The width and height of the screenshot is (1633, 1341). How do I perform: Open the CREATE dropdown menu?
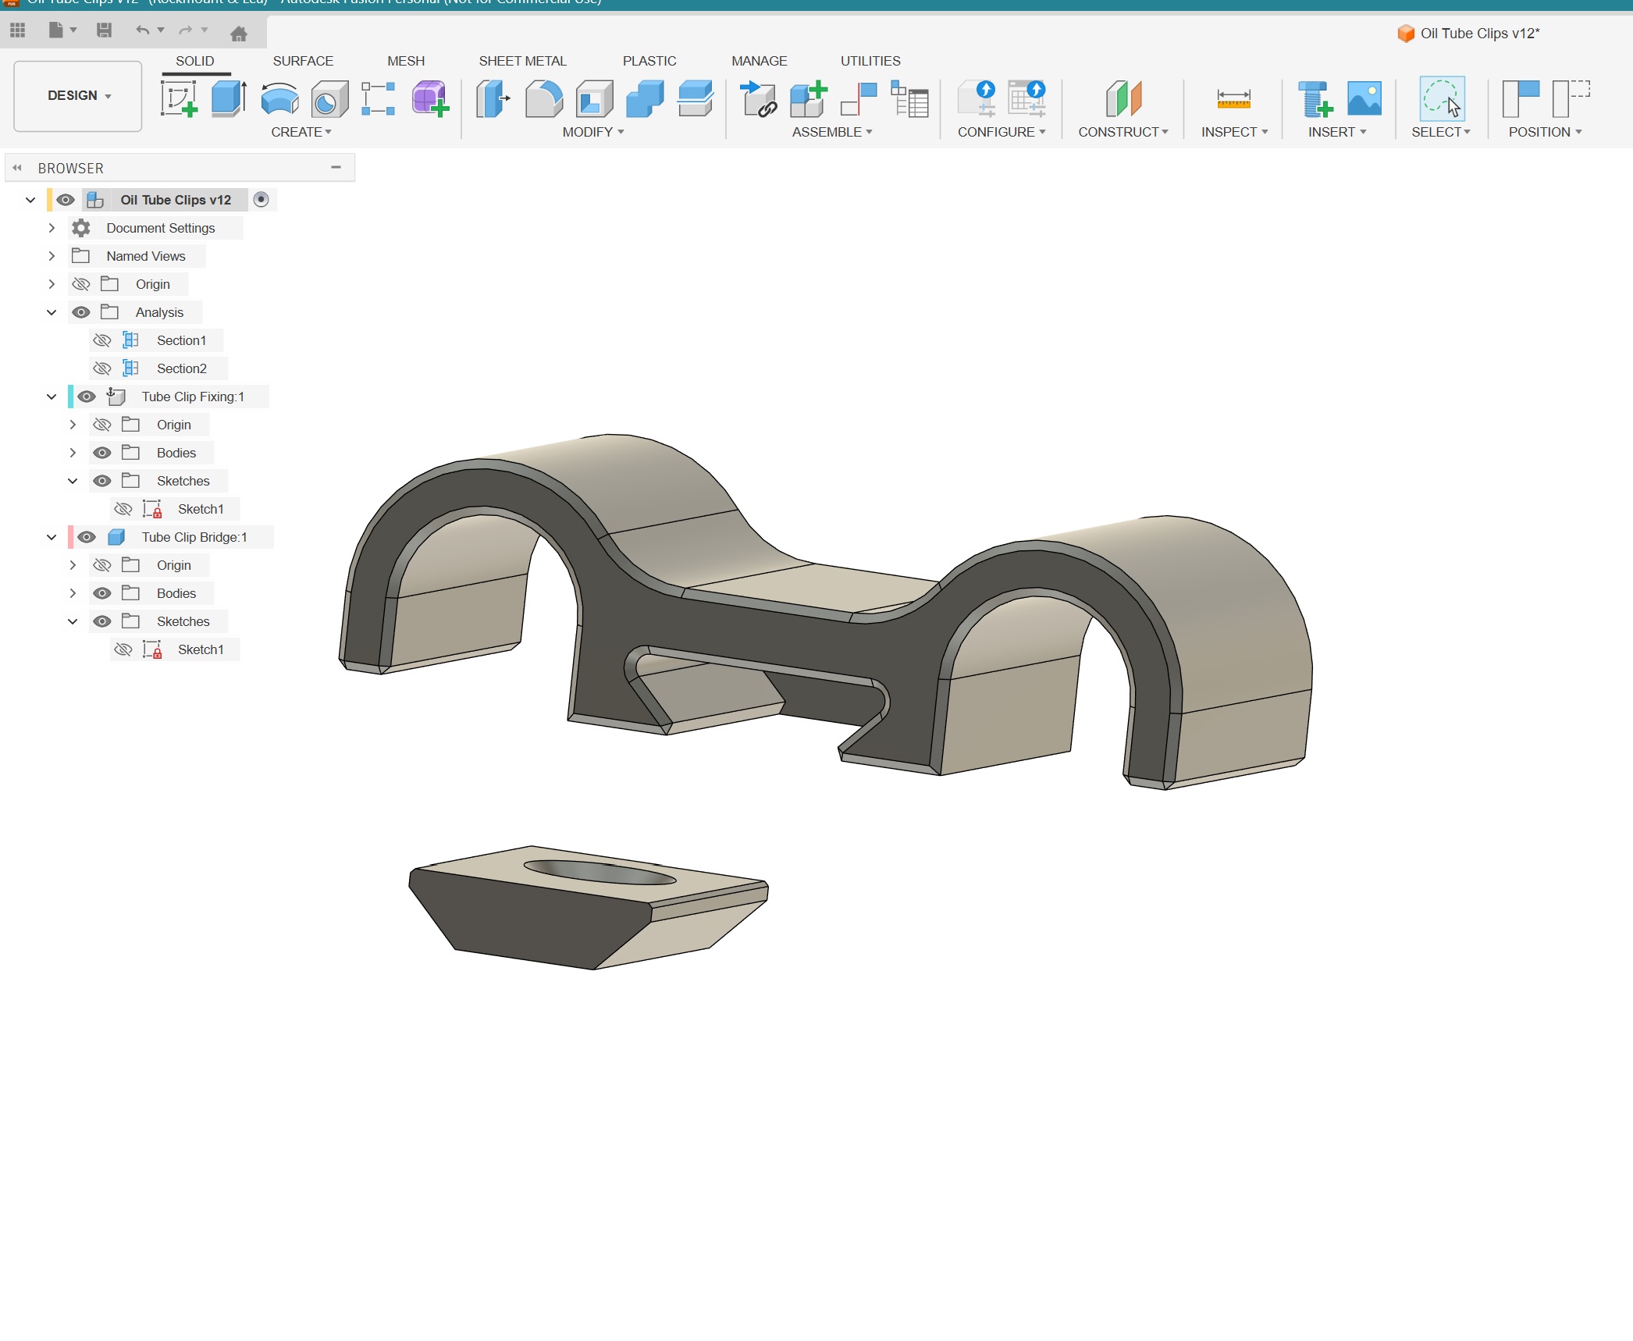click(301, 132)
